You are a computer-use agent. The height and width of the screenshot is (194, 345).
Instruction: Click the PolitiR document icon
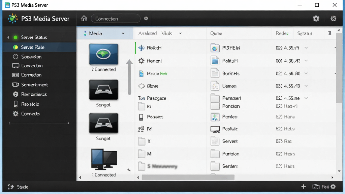coord(215,61)
